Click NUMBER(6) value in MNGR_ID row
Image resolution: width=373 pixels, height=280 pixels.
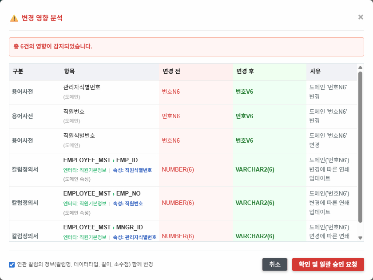click(x=178, y=236)
